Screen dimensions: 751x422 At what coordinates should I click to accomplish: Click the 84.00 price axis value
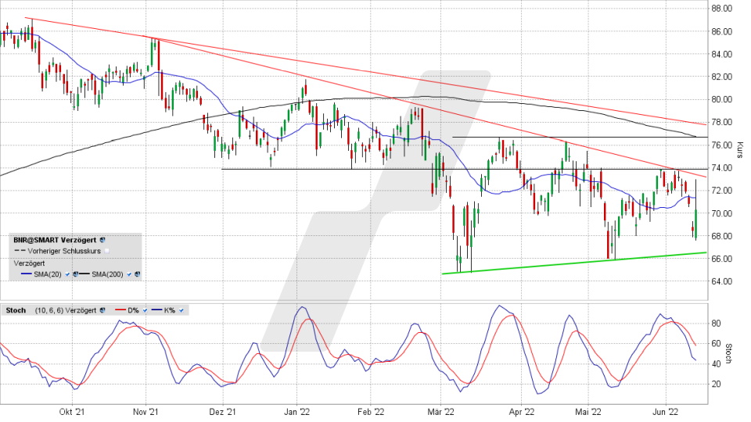click(721, 54)
